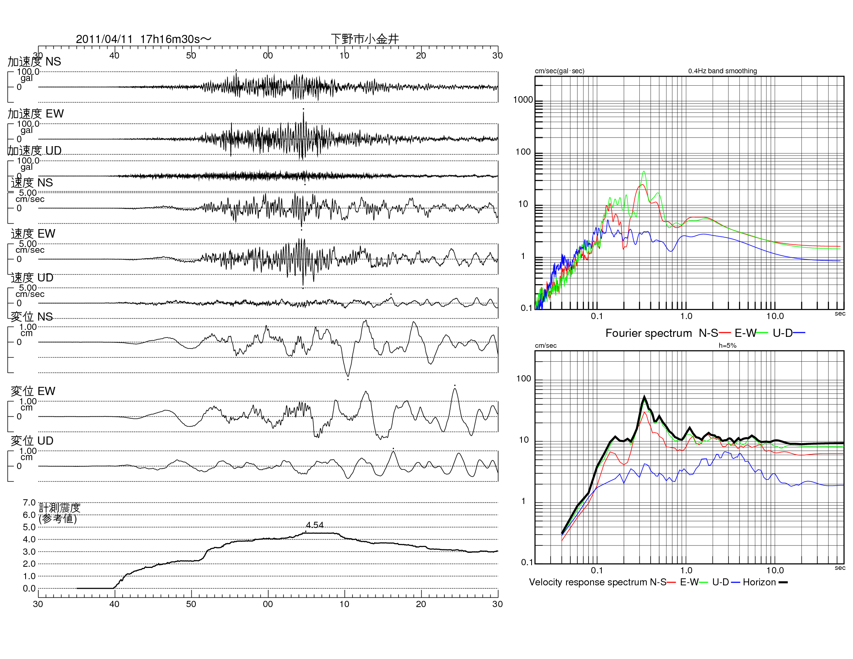Select the 加速度 EW label
The width and height of the screenshot is (853, 659).
pos(36,114)
